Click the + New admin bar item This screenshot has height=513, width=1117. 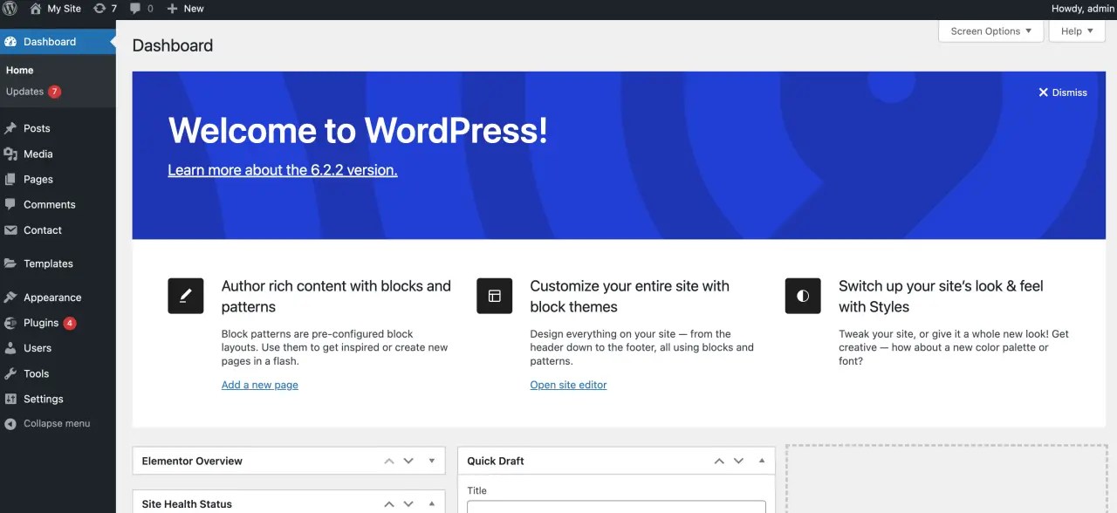pos(185,9)
